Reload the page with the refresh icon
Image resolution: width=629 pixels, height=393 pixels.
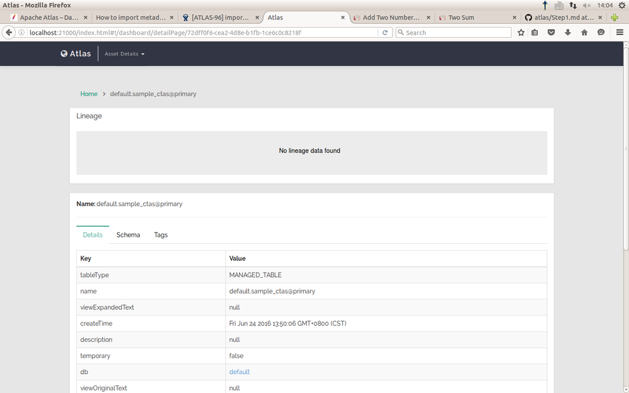pos(384,33)
